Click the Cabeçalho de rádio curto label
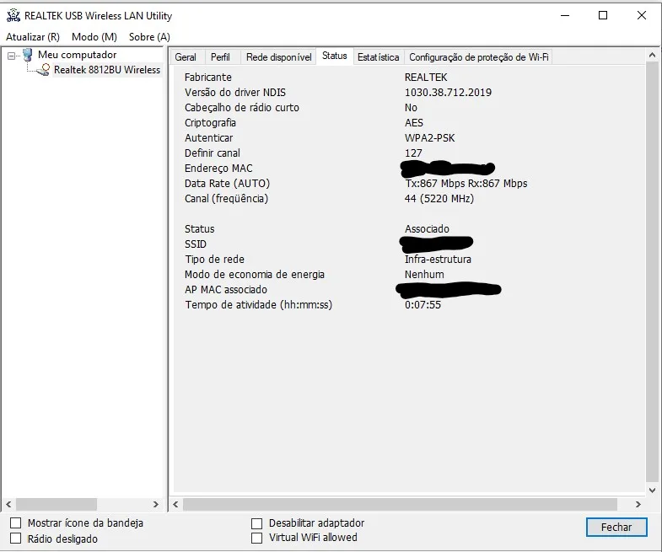 point(242,108)
